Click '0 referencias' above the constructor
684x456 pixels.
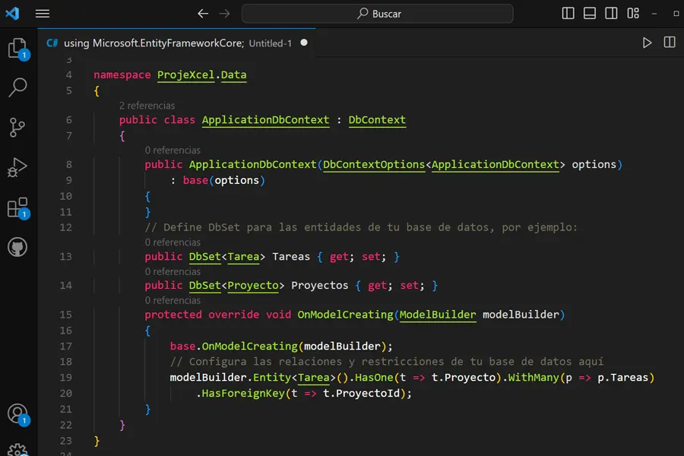click(x=173, y=150)
